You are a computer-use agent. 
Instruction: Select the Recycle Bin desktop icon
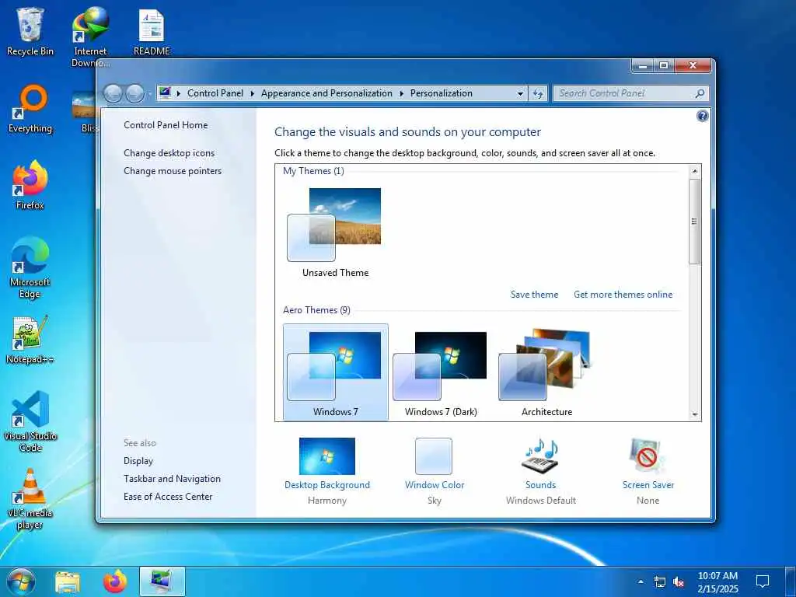30,31
